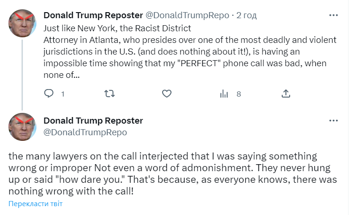The image size is (349, 215).
Task: Open more options on the second tweet
Action: (x=334, y=121)
